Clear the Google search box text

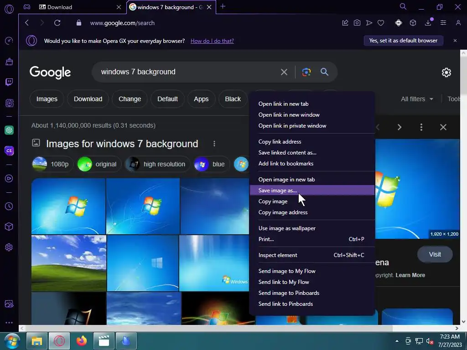click(x=284, y=72)
